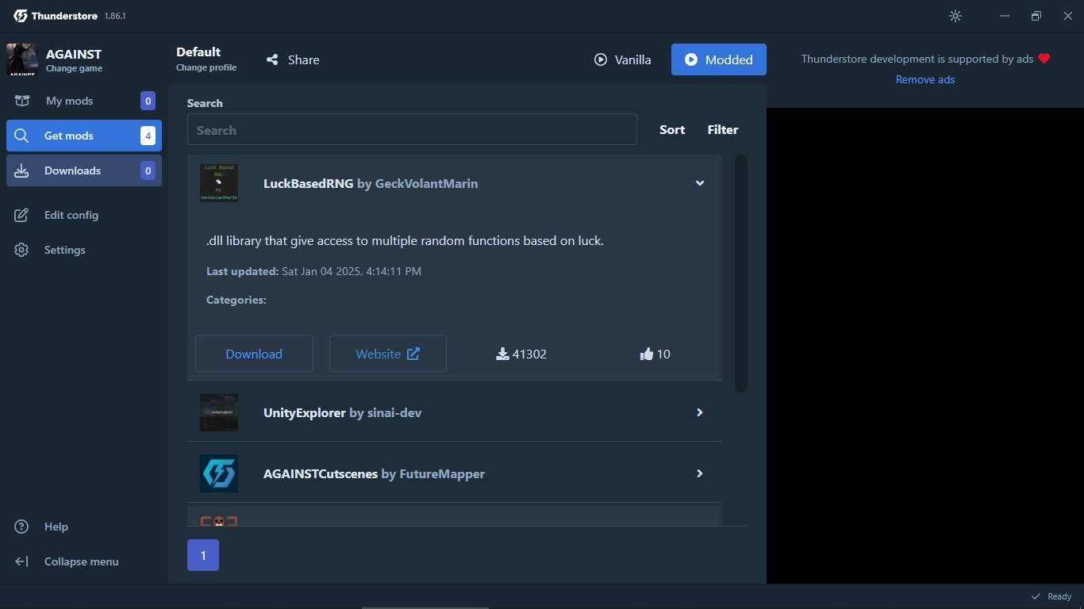
Task: Open Settings in the sidebar
Action: tap(84, 250)
